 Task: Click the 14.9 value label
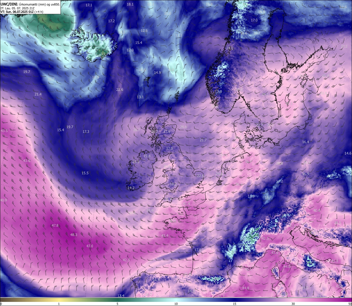point(157,73)
